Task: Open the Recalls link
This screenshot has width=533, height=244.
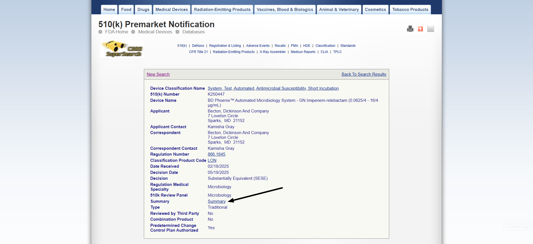Action: (x=280, y=46)
